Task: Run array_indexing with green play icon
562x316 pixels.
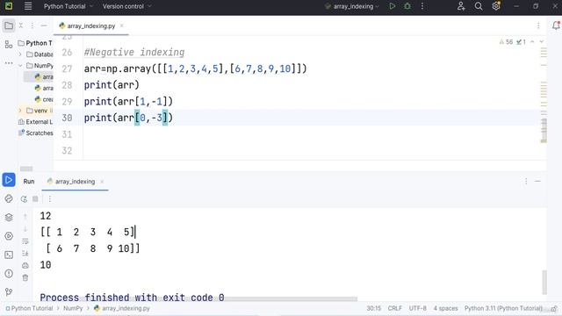Action: [x=393, y=6]
